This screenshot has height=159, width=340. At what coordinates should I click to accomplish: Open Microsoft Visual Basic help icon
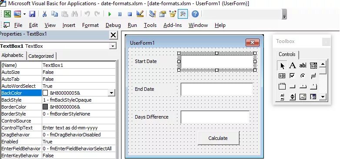pos(195,14)
